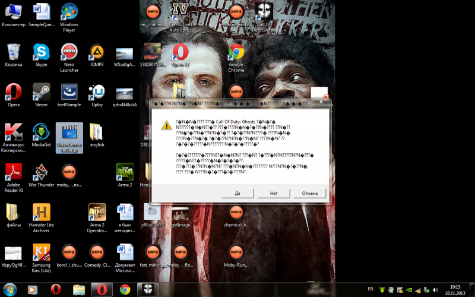Open the Moby-Run... MP3 file
Screen dimensions: 475x297
coord(236,255)
